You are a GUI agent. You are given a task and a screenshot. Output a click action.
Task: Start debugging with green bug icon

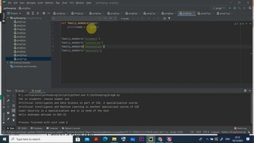coord(235,8)
